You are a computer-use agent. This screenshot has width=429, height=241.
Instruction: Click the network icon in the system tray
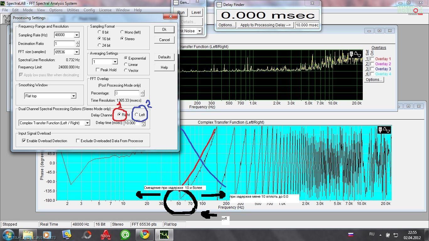(x=396, y=235)
